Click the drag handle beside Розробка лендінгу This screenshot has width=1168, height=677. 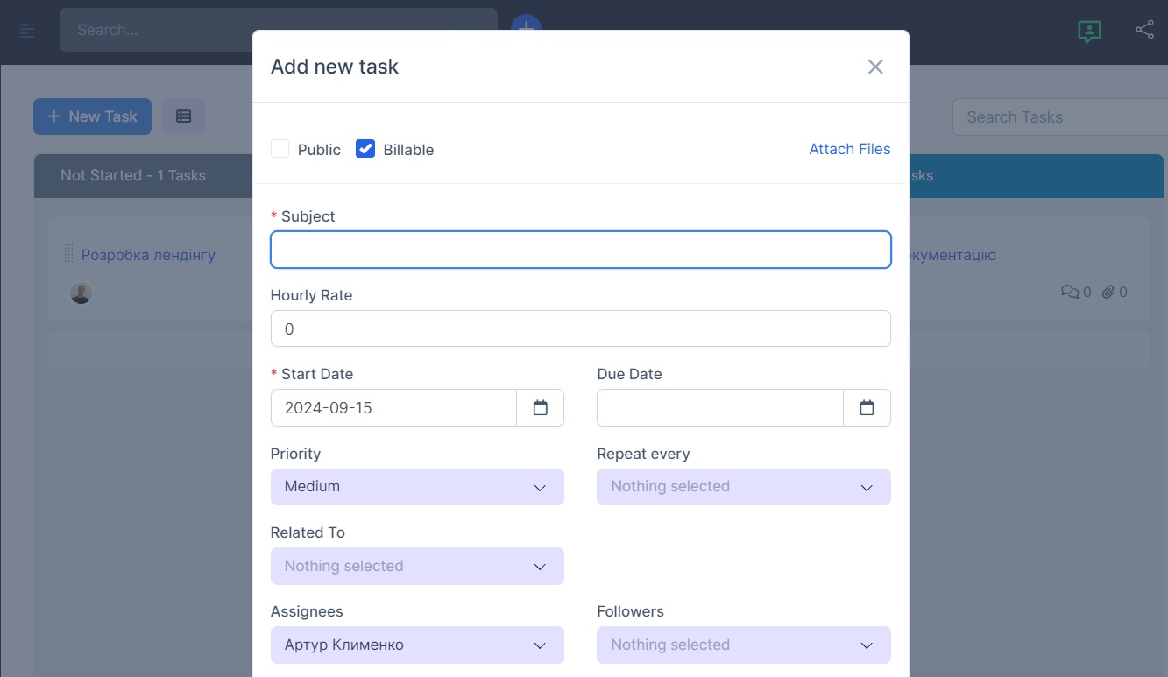[69, 255]
